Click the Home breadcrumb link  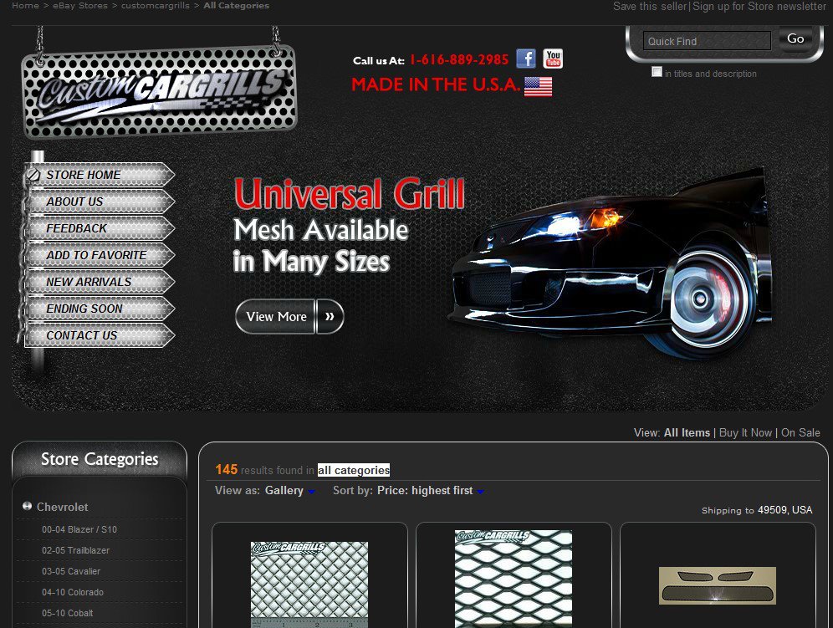(x=25, y=5)
